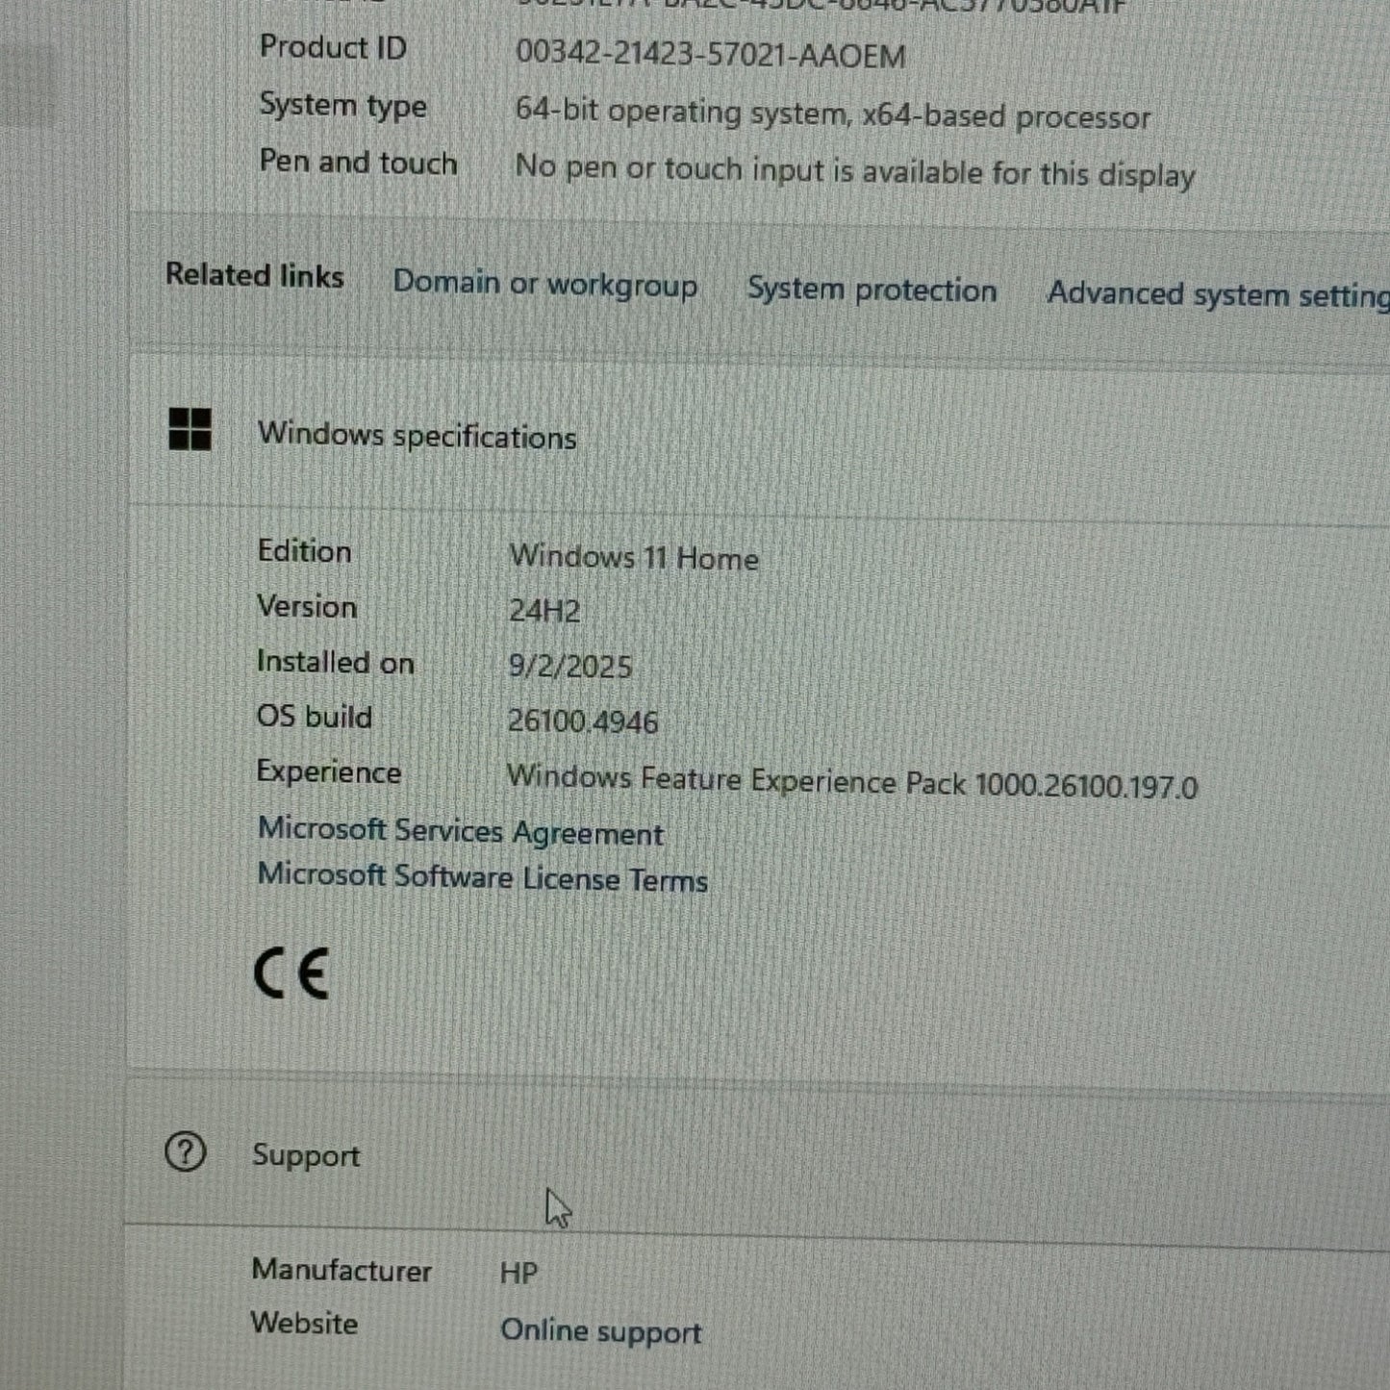Click the Pen and touch label
This screenshot has height=1390, width=1390.
(358, 163)
